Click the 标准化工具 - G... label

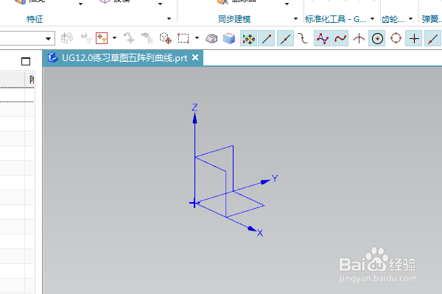(x=335, y=19)
